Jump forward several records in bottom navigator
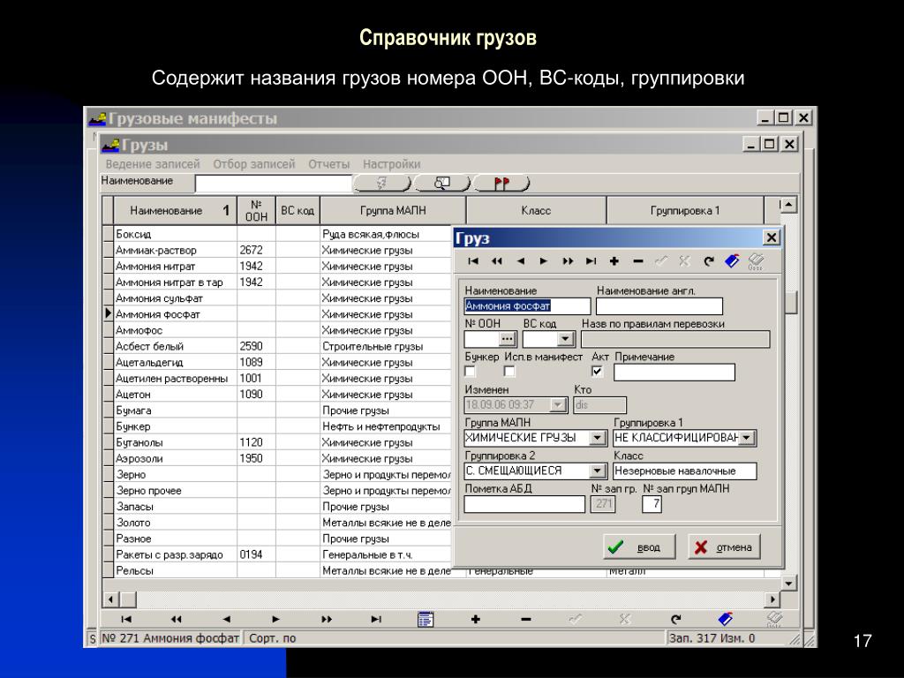Screen dimensions: 904x678 327,619
